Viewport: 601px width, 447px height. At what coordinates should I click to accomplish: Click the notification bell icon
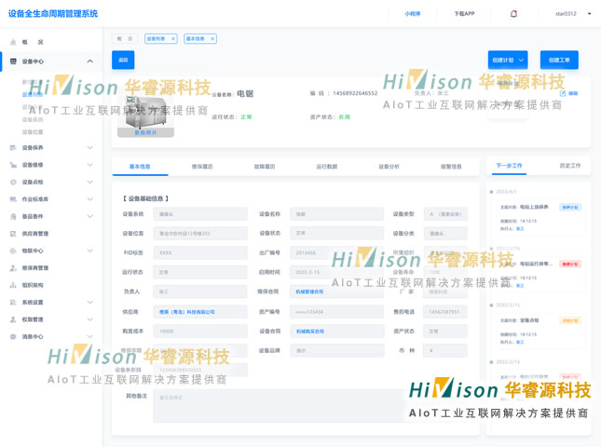tap(513, 14)
